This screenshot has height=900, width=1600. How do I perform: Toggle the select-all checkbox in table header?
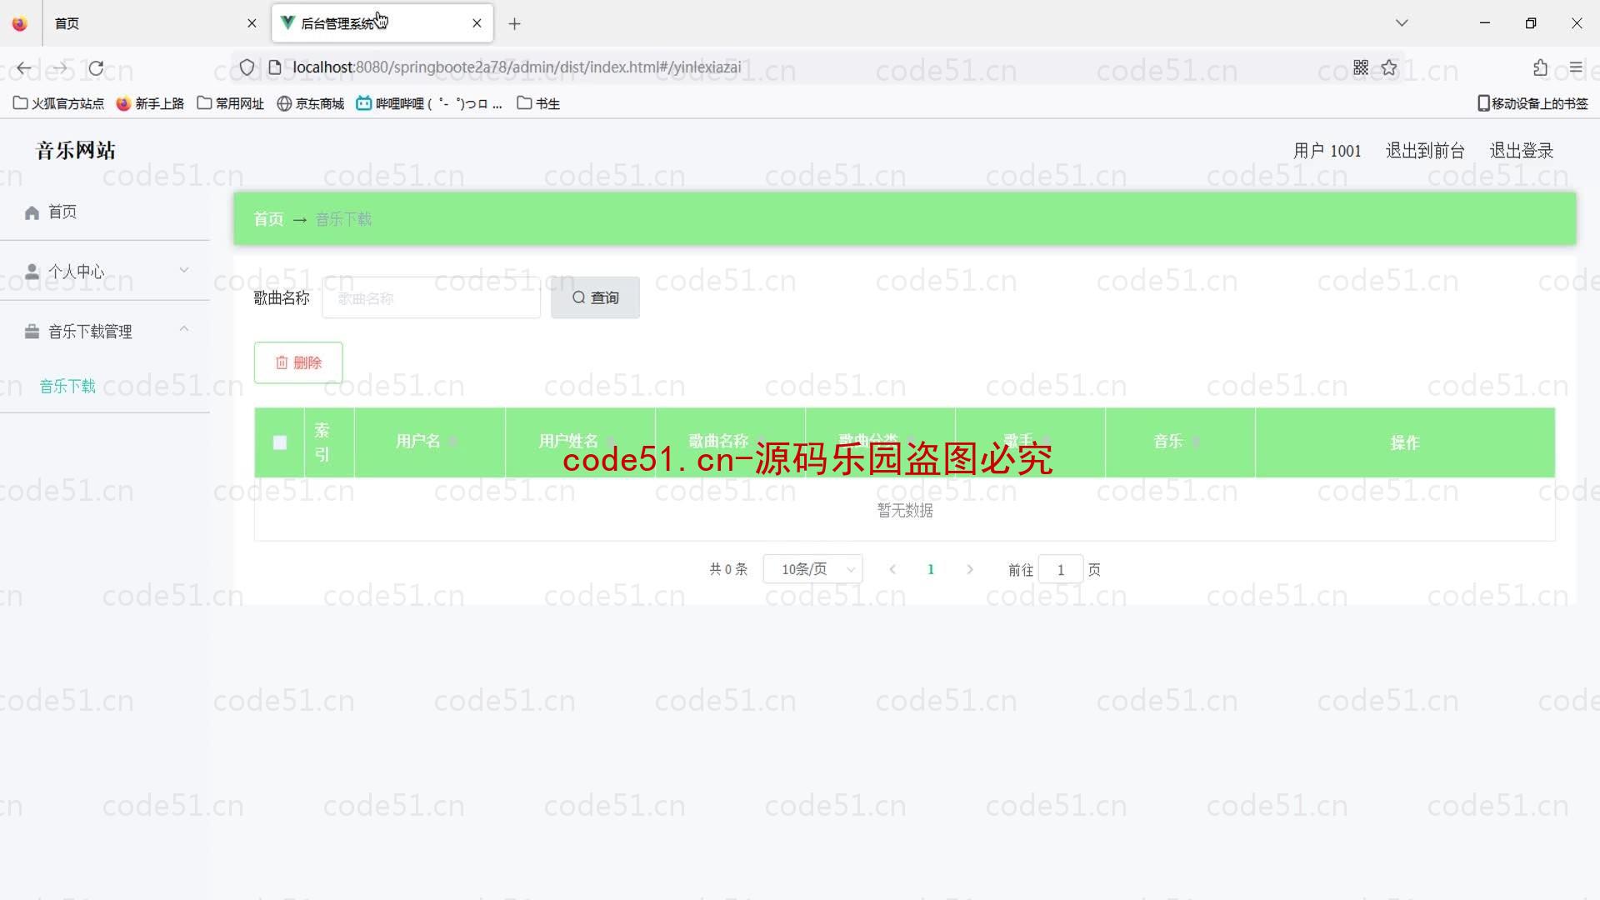pos(279,442)
